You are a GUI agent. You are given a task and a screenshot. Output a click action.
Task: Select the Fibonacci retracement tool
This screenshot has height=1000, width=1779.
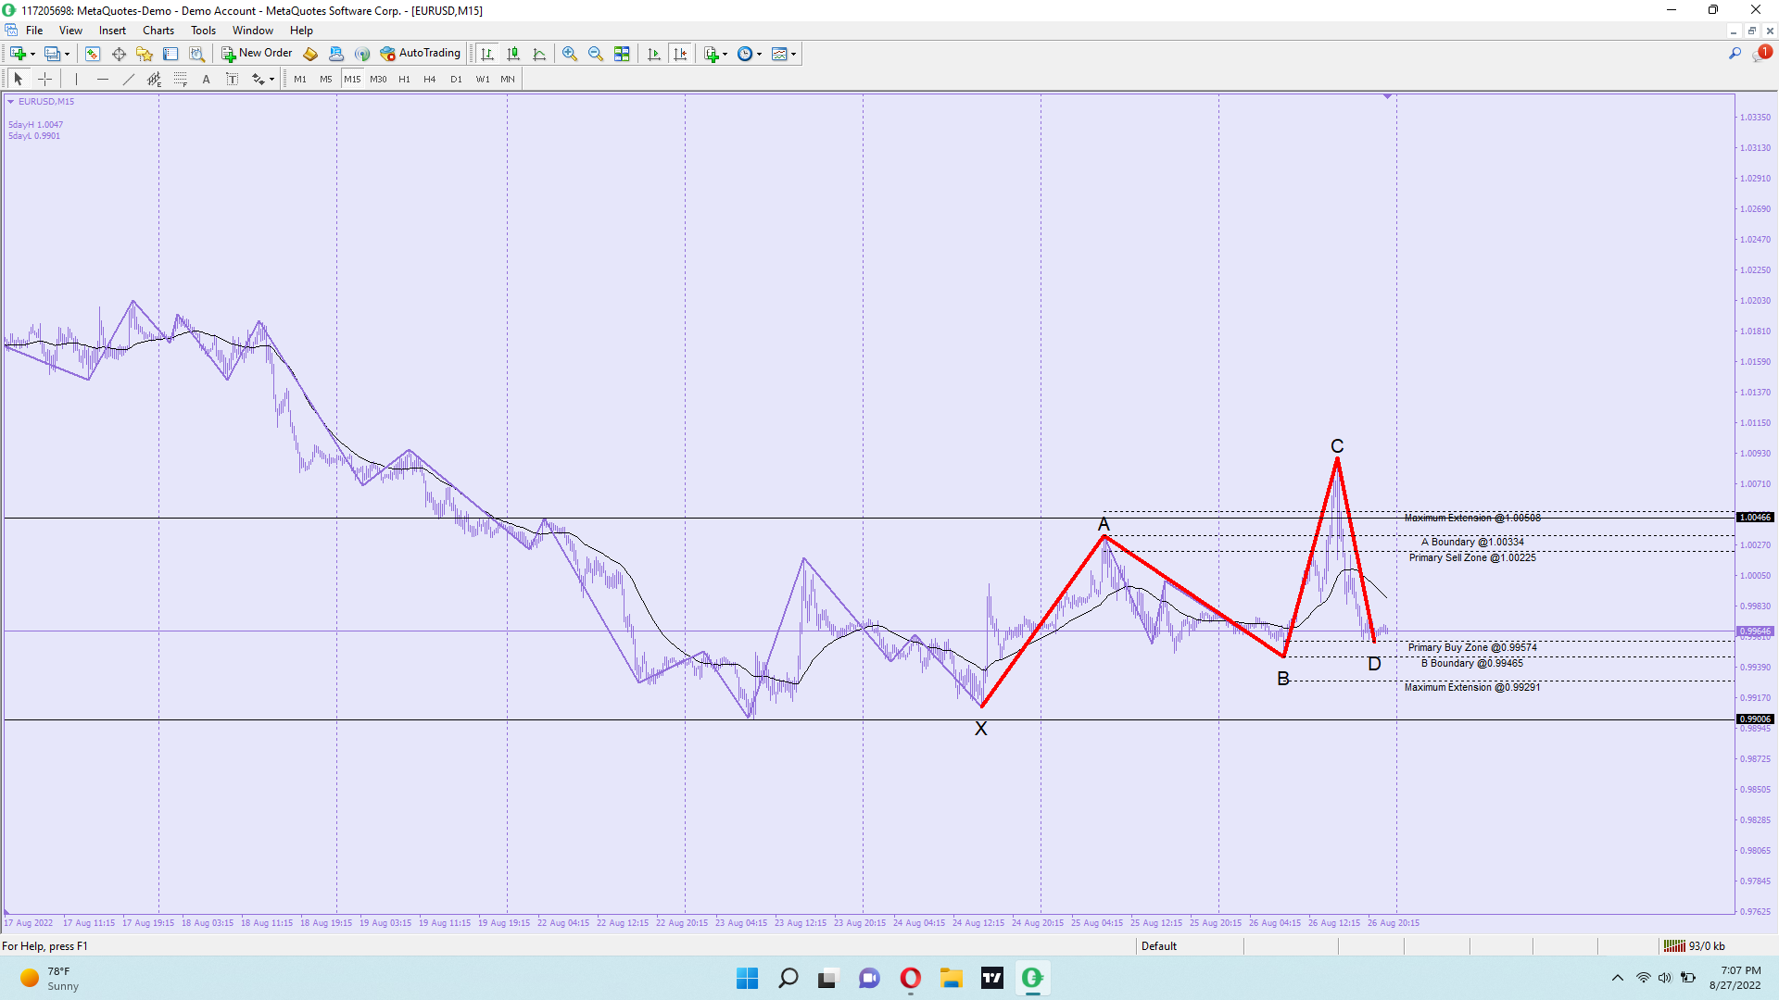(181, 79)
